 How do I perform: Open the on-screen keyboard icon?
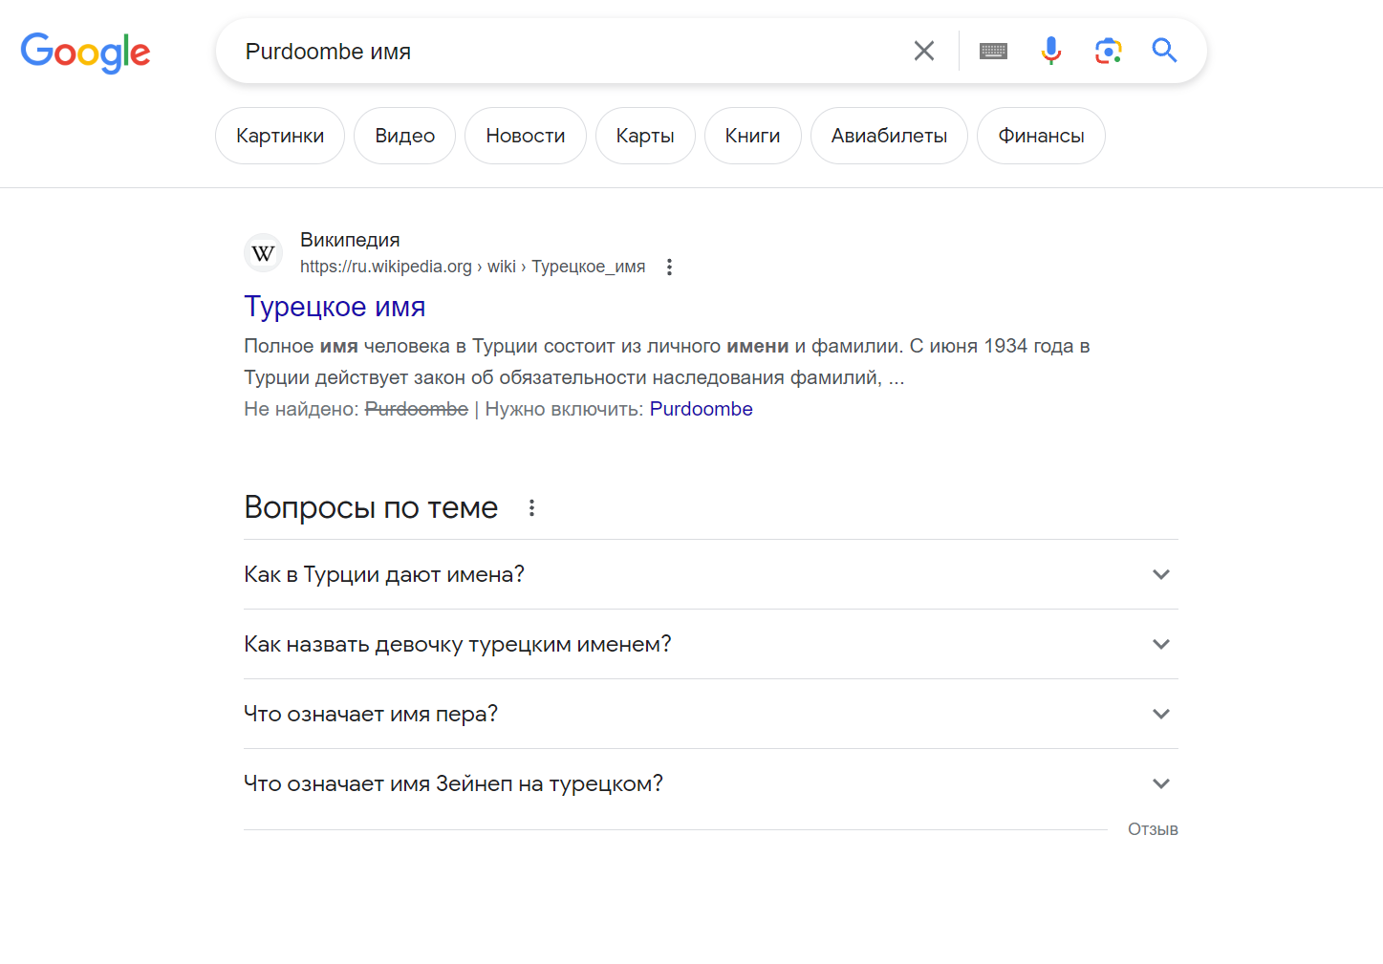pyautogui.click(x=993, y=51)
